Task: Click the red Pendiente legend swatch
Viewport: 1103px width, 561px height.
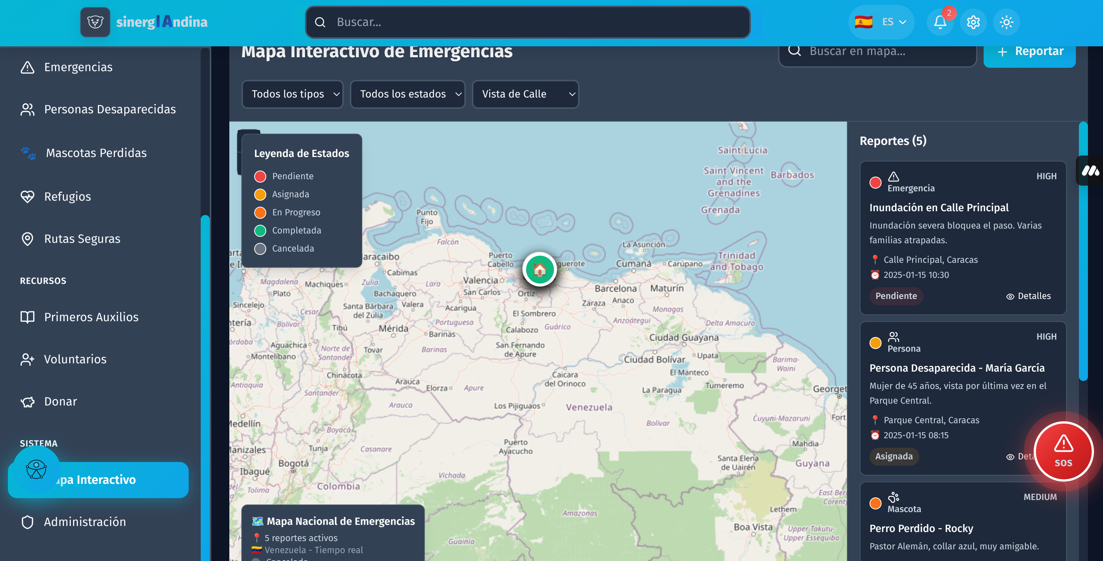Action: (260, 177)
